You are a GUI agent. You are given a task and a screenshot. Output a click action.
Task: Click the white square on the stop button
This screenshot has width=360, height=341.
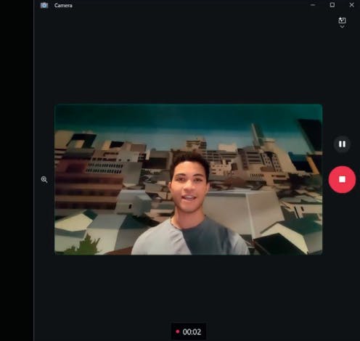(342, 179)
